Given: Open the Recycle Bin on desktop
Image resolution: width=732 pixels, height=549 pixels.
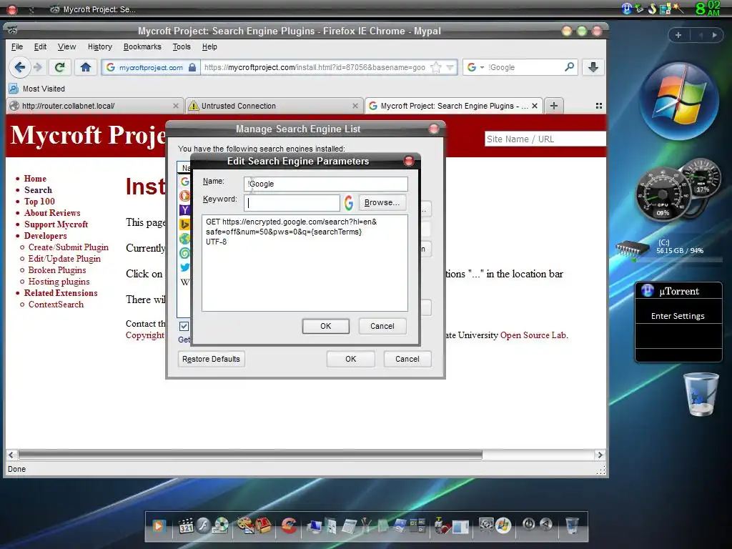Looking at the screenshot, I should click(701, 394).
